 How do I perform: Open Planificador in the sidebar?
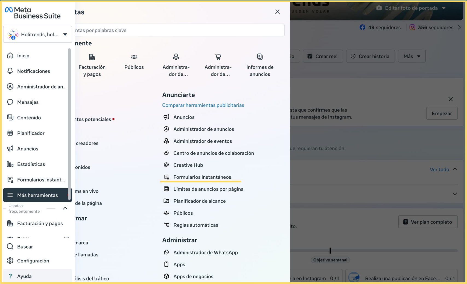[31, 133]
